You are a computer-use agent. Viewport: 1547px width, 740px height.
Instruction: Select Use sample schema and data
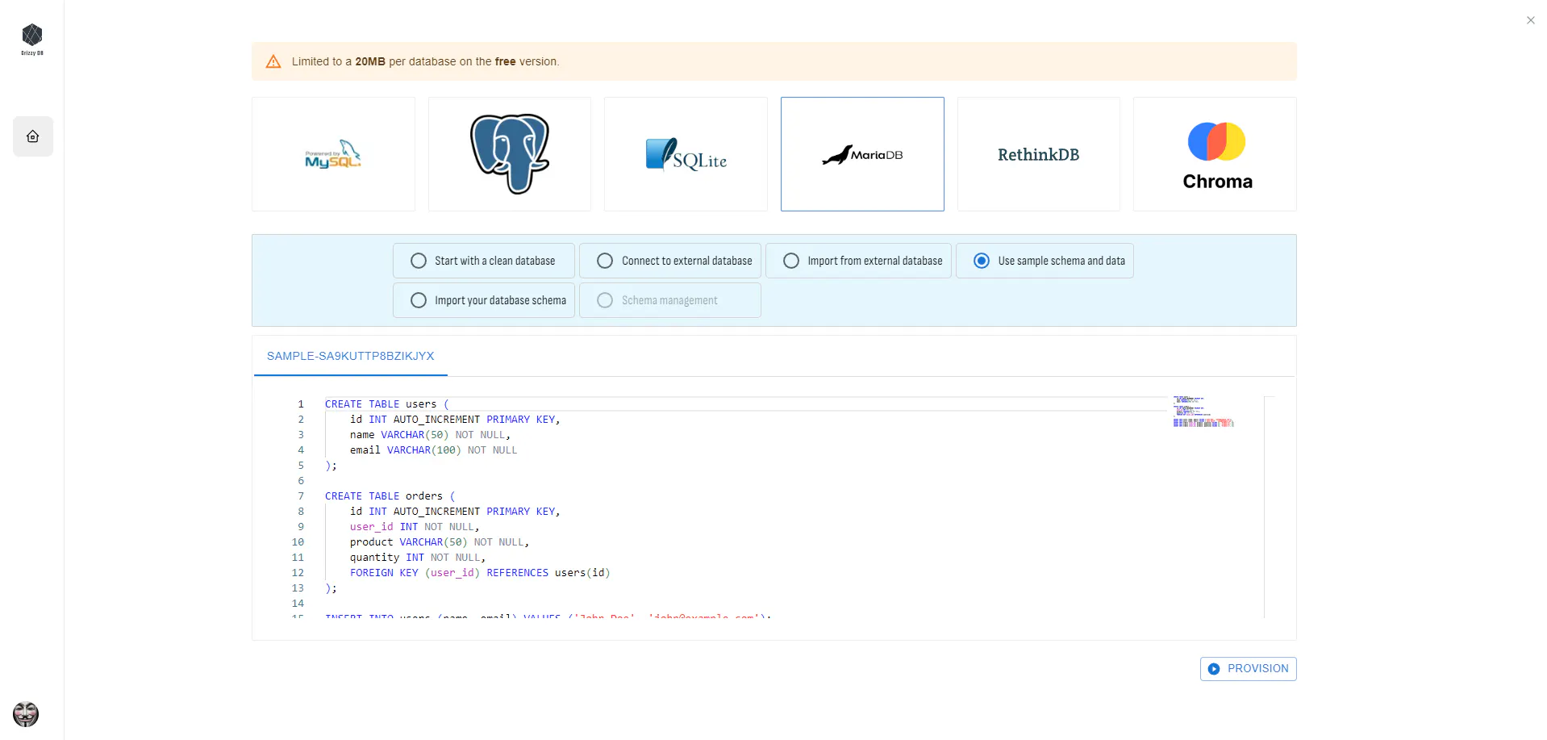(1045, 261)
